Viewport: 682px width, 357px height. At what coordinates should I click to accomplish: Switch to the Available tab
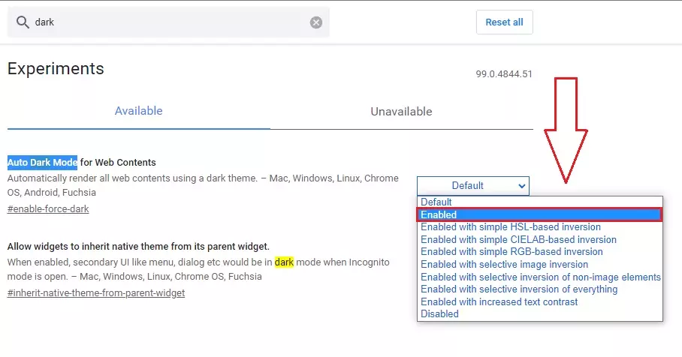139,111
